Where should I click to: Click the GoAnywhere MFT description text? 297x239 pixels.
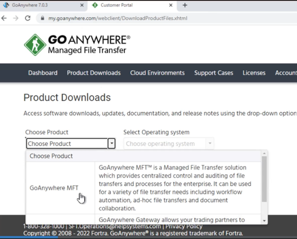[x=175, y=188]
